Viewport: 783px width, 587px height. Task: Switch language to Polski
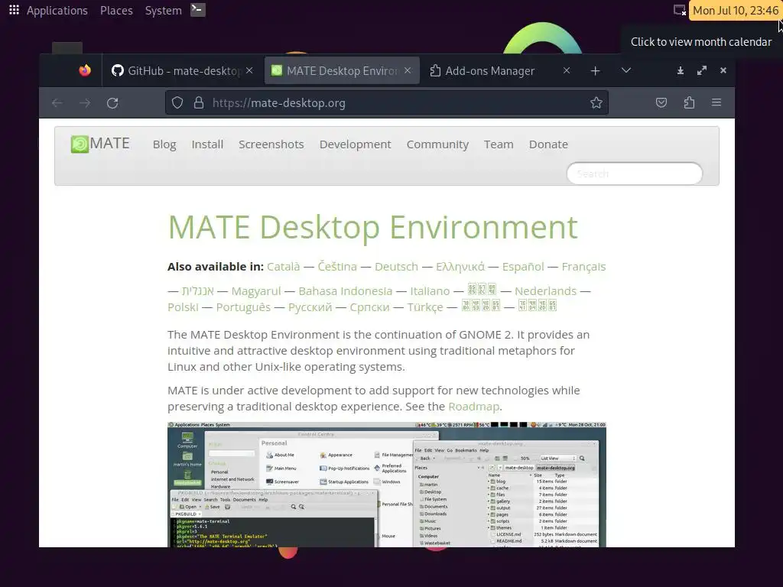tap(183, 307)
